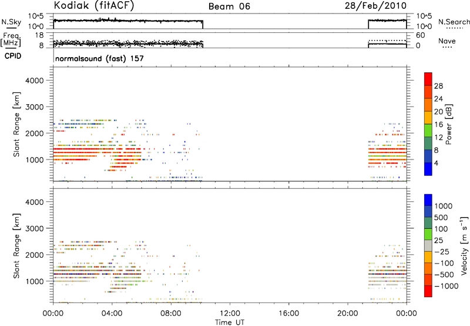Click the '1000' tick on Velocity colorbar
This screenshot has width=470, height=326.
coord(444,206)
